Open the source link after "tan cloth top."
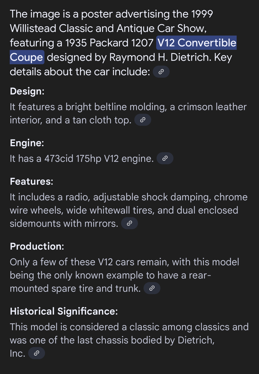259x374 pixels. click(x=143, y=120)
